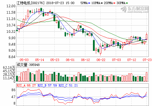Click the 62.16万 volume axis label
Viewport: 152px width, 106px height.
point(9,68)
